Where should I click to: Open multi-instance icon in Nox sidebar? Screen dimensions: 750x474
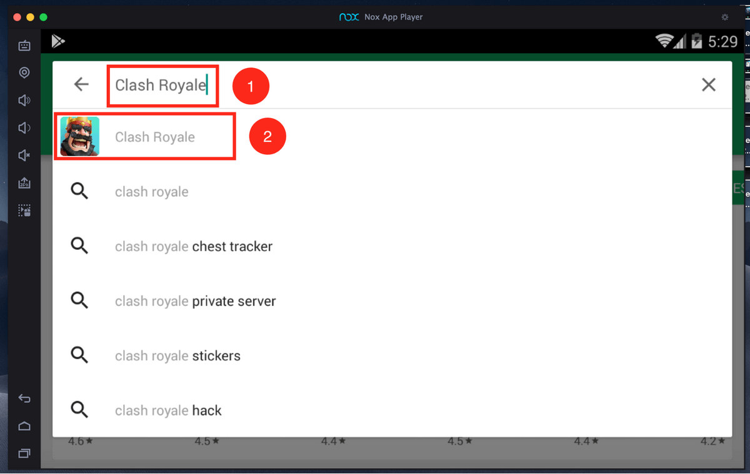(x=24, y=210)
